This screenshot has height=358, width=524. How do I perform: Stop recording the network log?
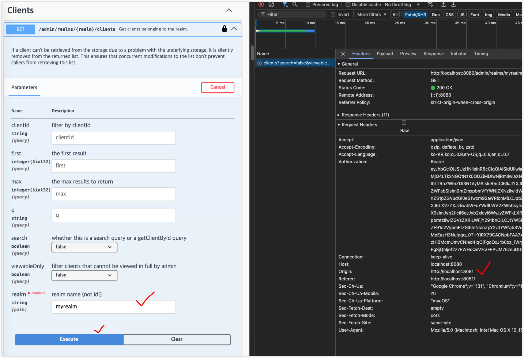pos(261,4)
